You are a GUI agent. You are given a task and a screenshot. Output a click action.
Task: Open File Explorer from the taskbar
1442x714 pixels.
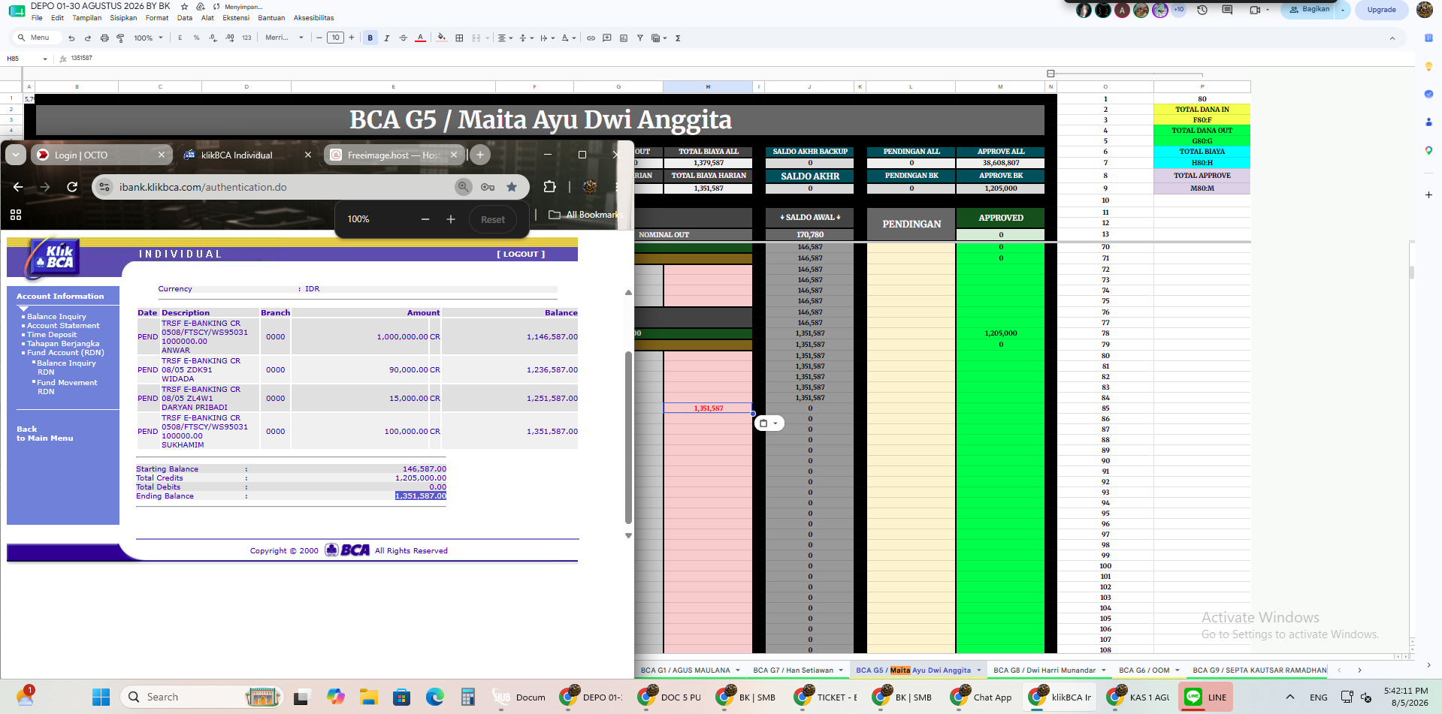point(368,697)
